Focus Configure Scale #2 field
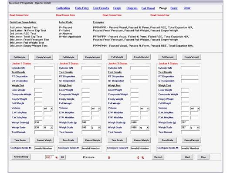The width and height of the screenshot is (230, 173). point(91,148)
